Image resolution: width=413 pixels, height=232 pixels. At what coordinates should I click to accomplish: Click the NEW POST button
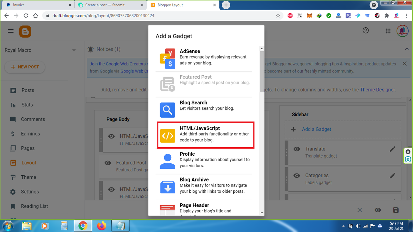(x=25, y=67)
